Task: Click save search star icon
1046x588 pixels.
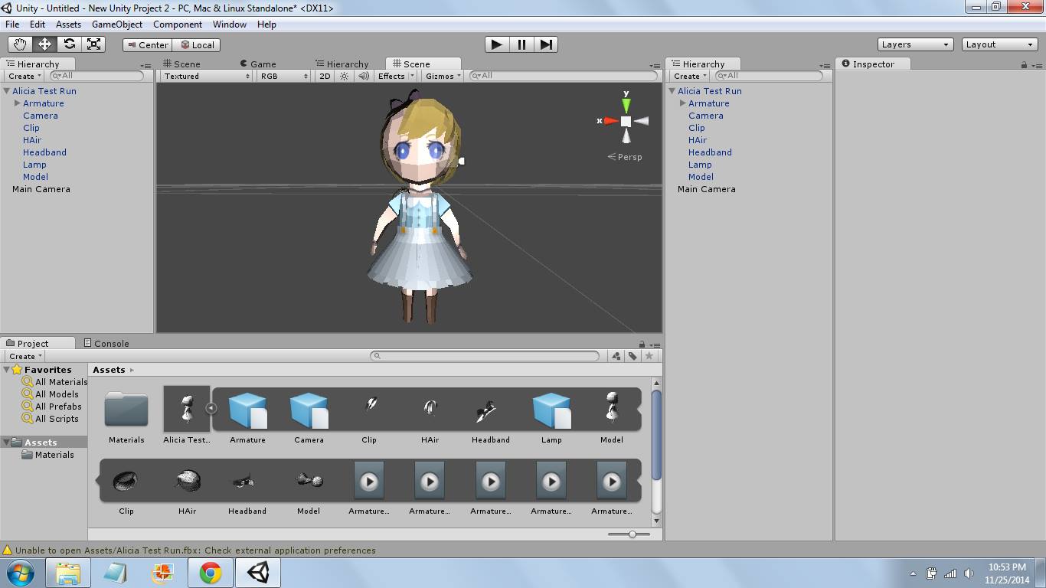Action: (x=649, y=356)
